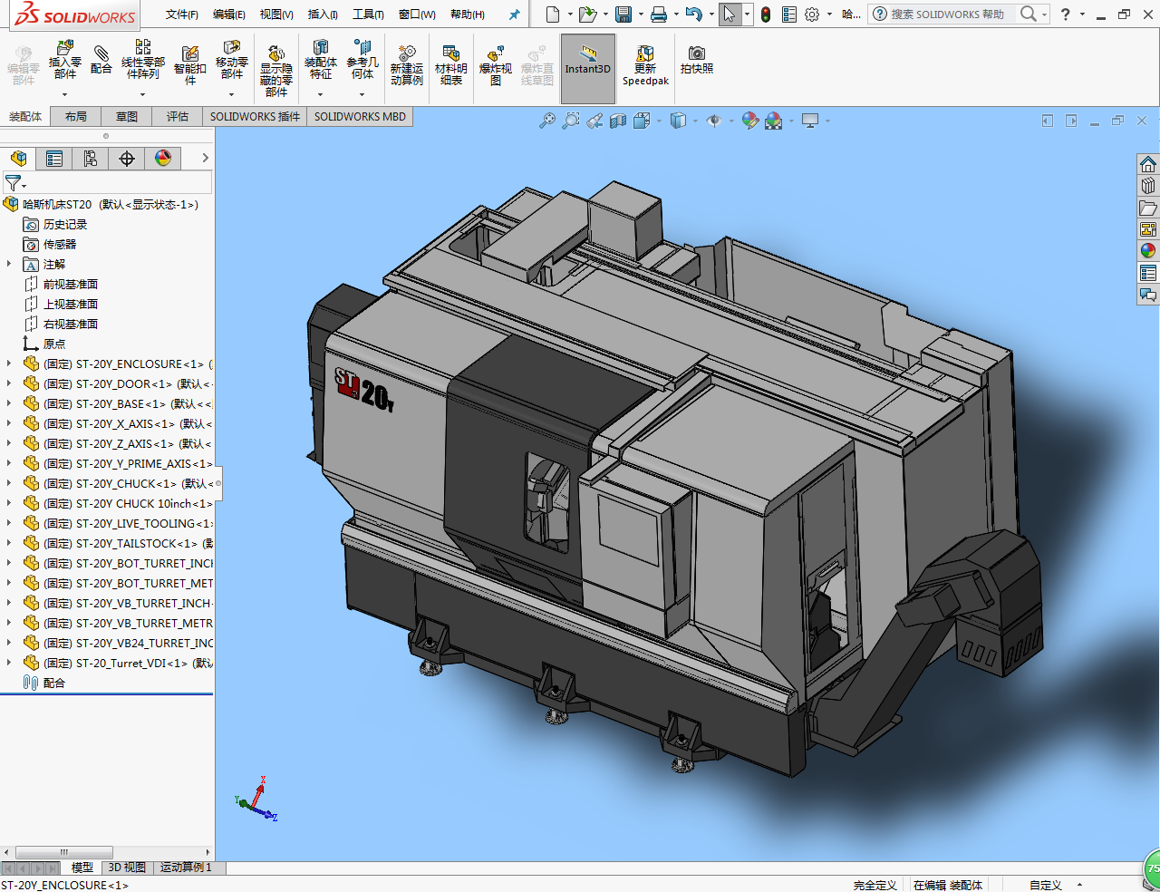Expand the ST-20Y_ENCLOSURE<1> tree node
Screen dimensions: 1160x892
(9, 364)
